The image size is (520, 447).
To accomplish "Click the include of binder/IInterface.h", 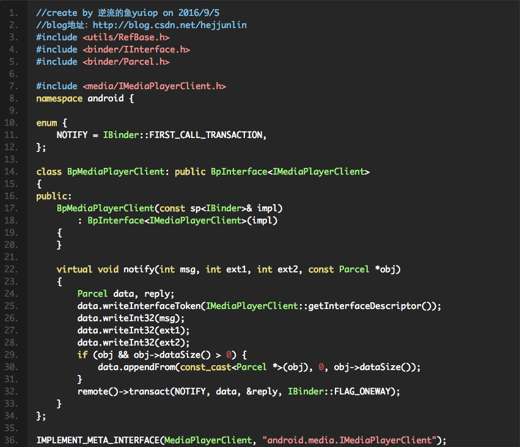I will click(113, 49).
